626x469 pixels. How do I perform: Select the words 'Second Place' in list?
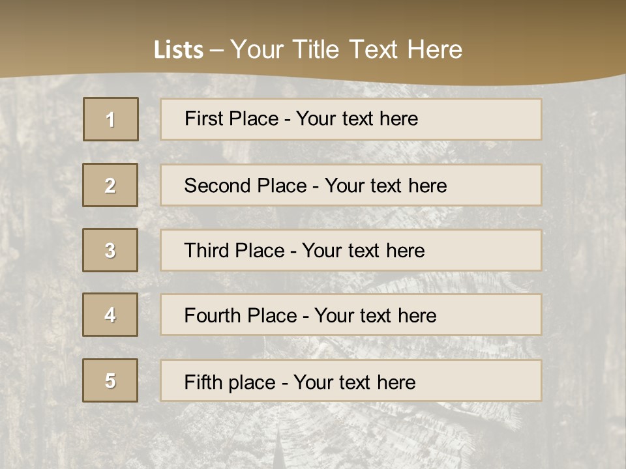pyautogui.click(x=246, y=186)
